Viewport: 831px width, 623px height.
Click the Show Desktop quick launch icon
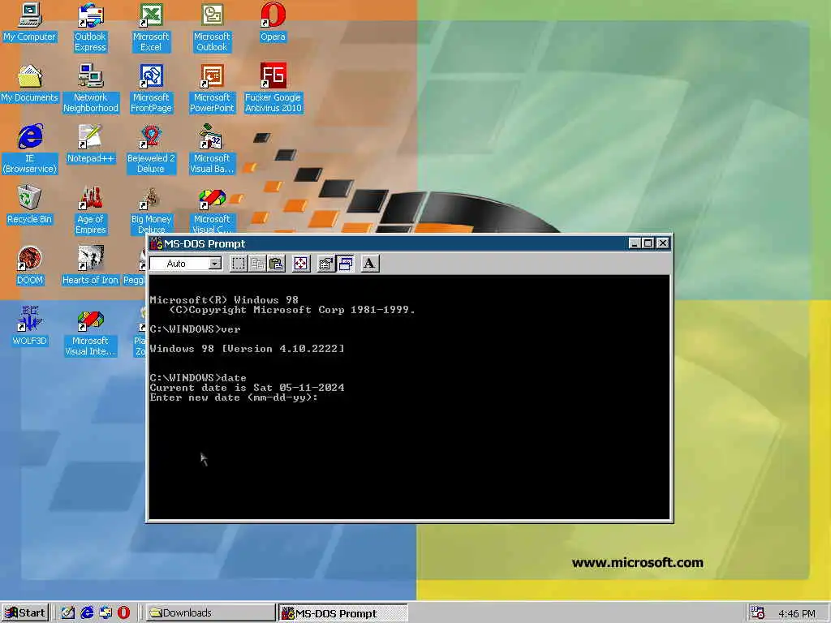[67, 613]
